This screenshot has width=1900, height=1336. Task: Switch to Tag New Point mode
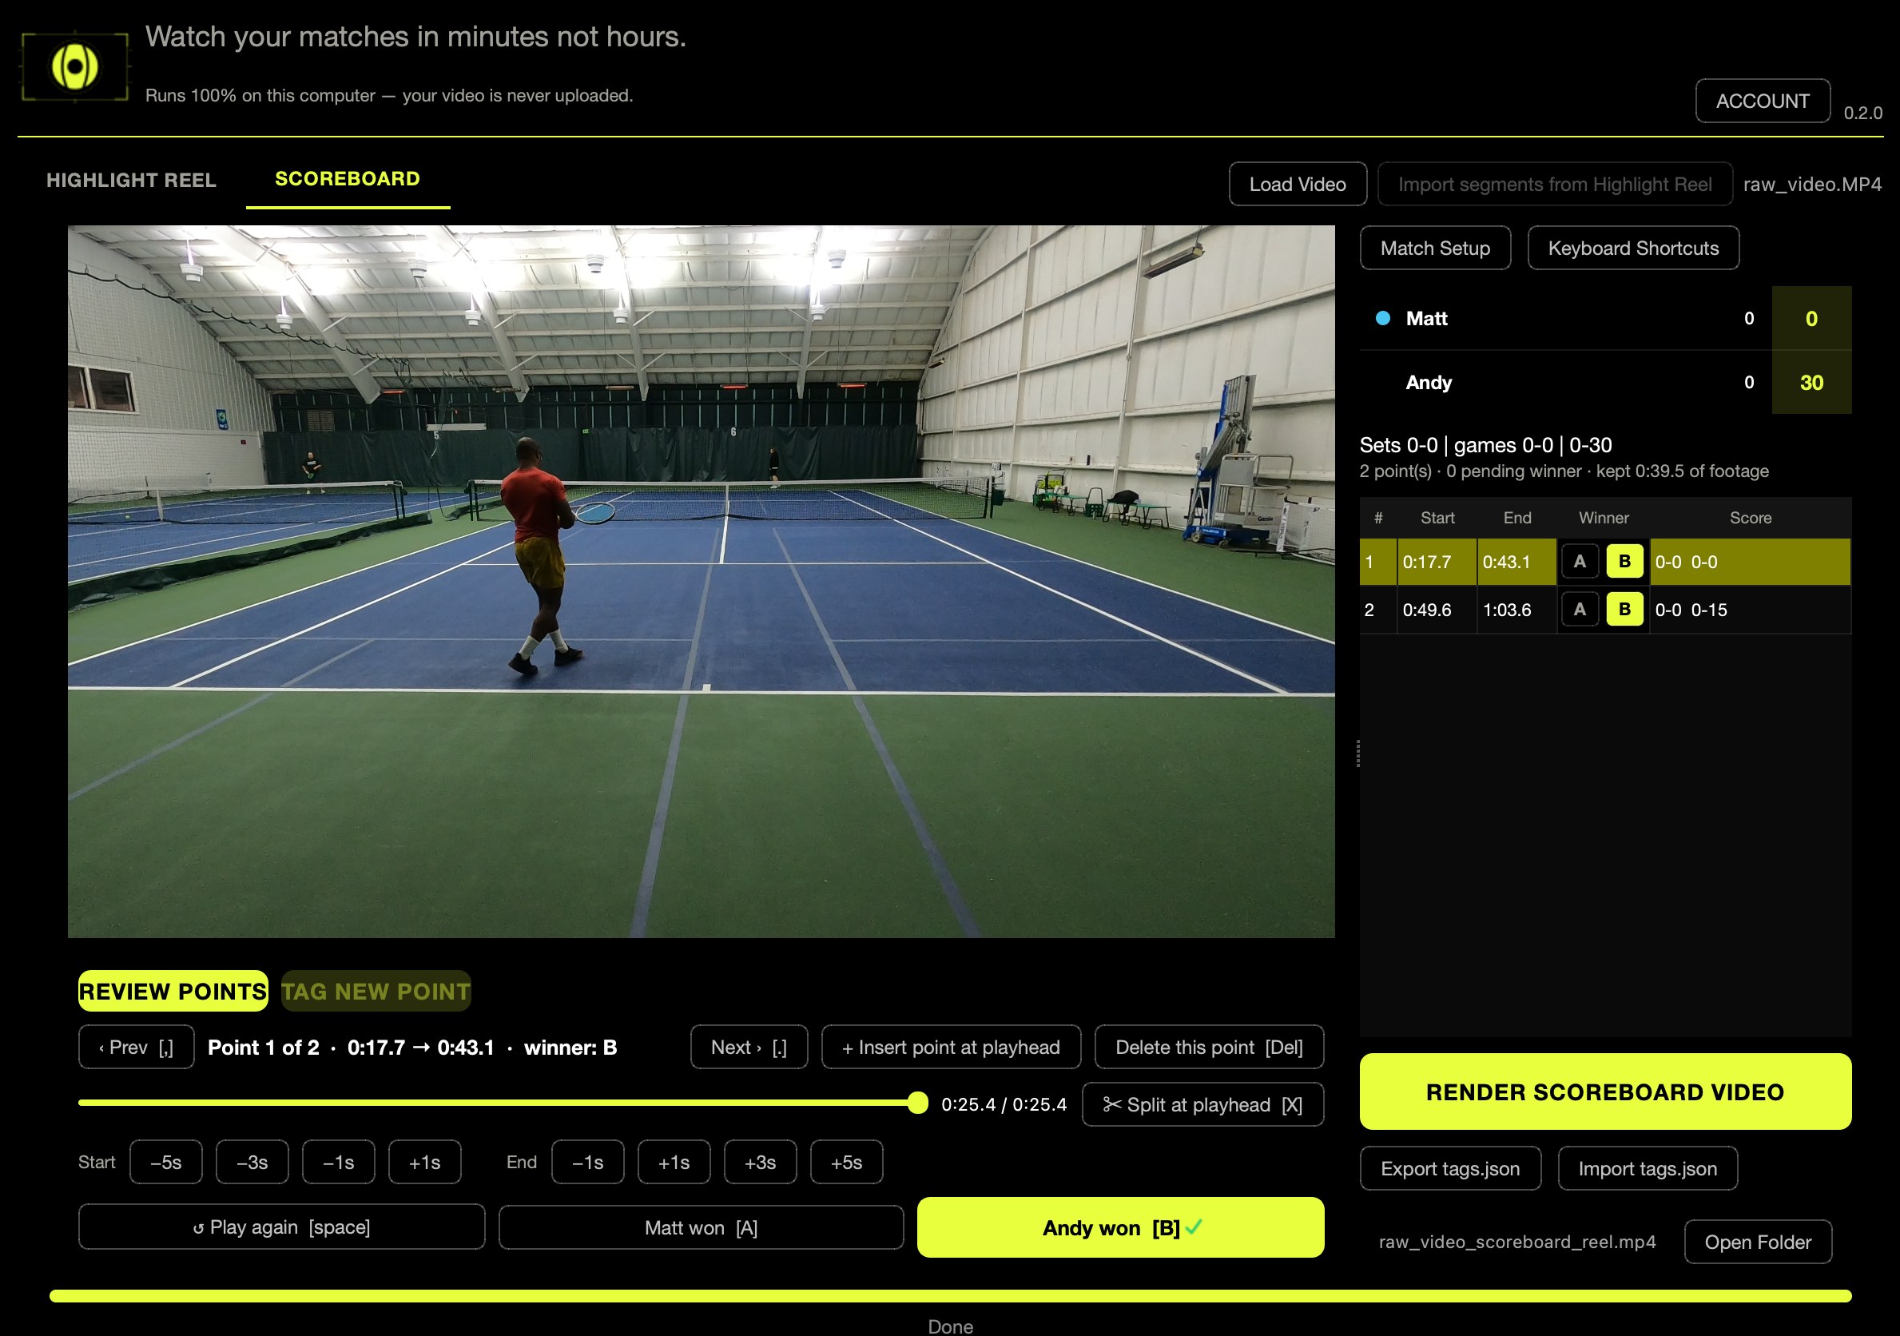(376, 991)
